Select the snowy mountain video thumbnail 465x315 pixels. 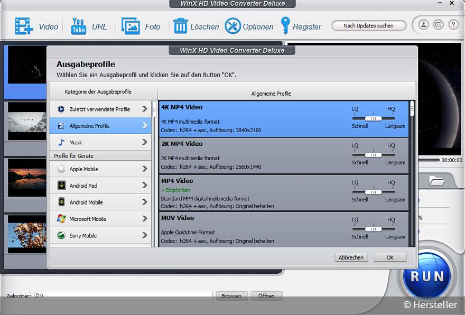click(27, 121)
